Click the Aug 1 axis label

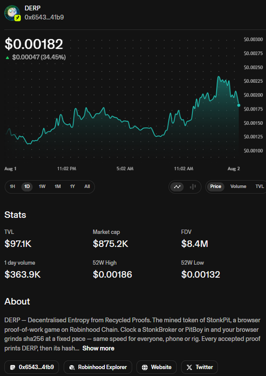tap(11, 169)
